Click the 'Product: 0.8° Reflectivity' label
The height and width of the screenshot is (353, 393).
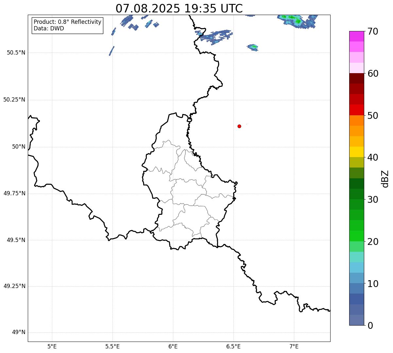pos(68,22)
